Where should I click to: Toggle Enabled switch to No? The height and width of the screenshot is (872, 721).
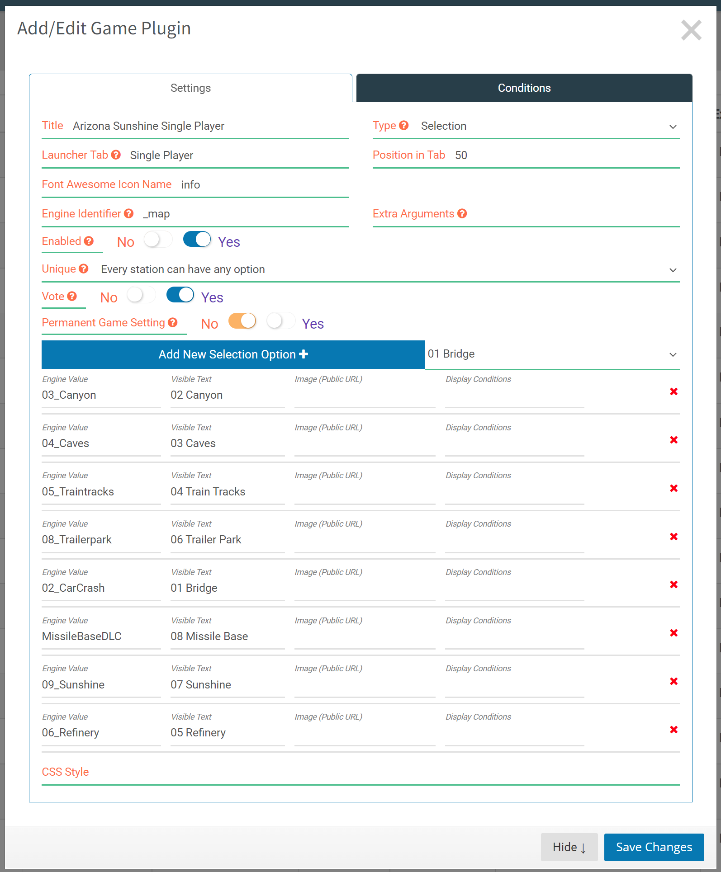pos(158,240)
